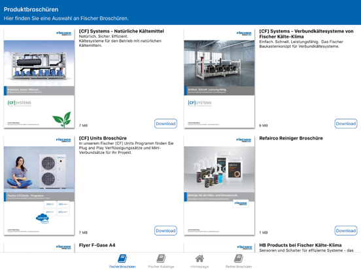The width and height of the screenshot is (361, 270).
Task: Click the '[CF] Units Broschüre' title
Action: coord(103,138)
